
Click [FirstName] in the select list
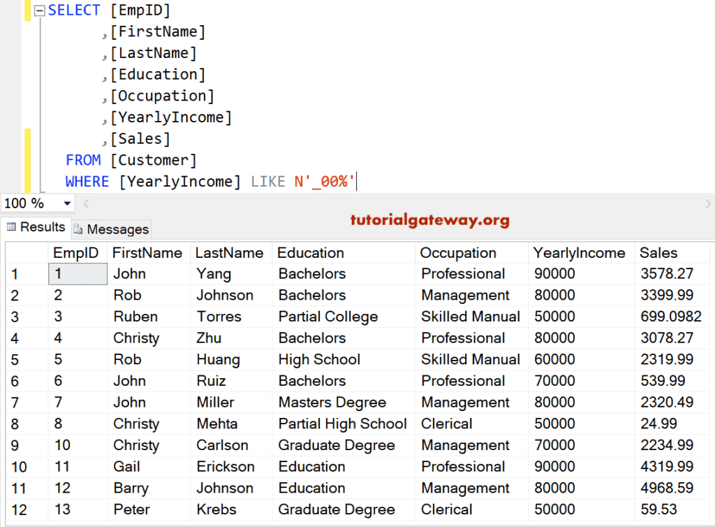158,32
